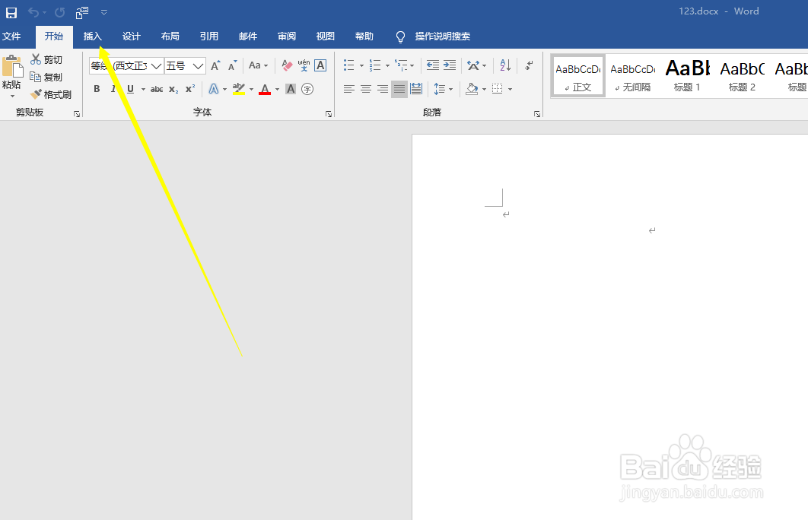Toggle superscript x²

(x=190, y=88)
